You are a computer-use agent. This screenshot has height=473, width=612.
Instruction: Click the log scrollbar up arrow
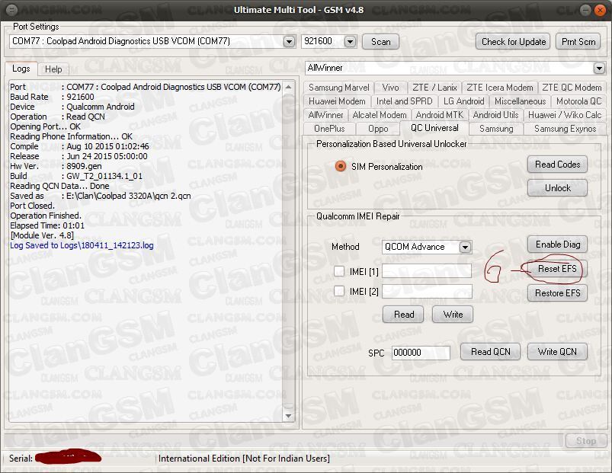click(x=288, y=87)
